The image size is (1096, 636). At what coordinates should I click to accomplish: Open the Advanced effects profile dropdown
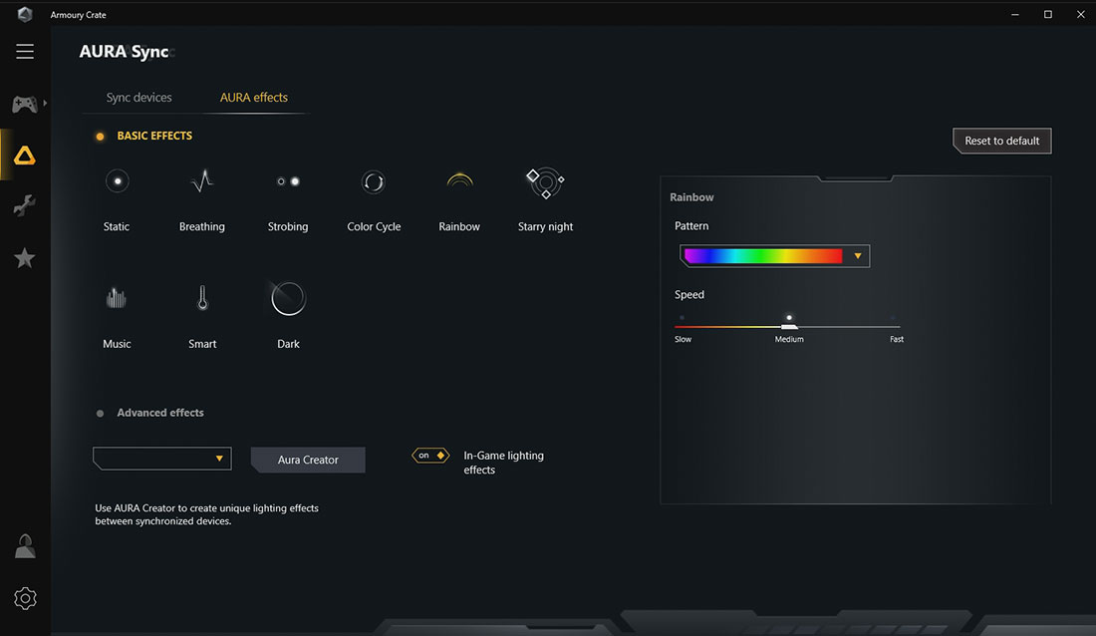[x=162, y=459]
